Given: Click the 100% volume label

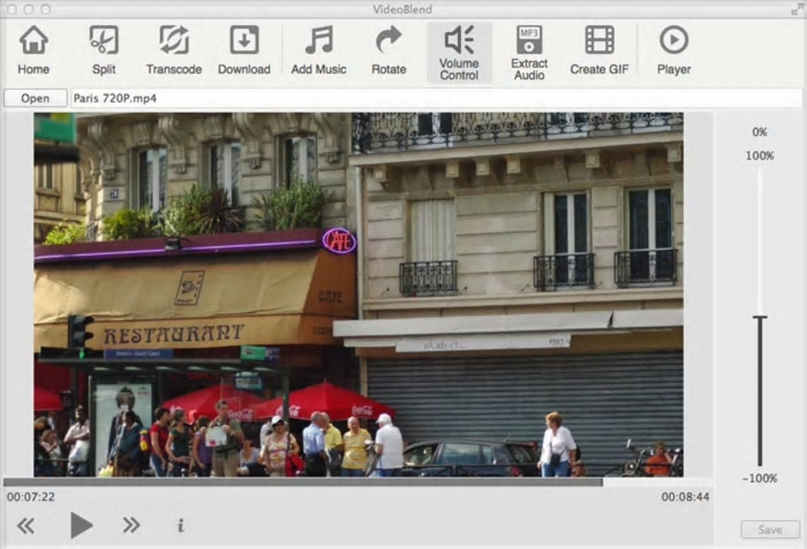Looking at the screenshot, I should click(760, 156).
